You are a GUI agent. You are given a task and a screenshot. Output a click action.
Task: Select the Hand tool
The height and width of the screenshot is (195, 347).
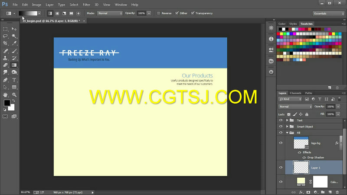click(x=5, y=94)
